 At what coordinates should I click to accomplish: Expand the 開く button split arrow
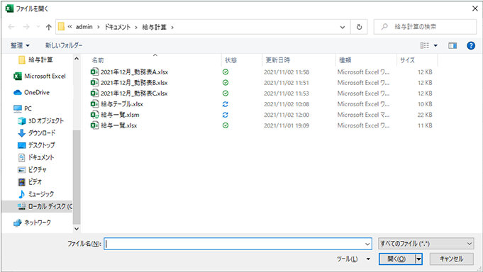pyautogui.click(x=418, y=259)
